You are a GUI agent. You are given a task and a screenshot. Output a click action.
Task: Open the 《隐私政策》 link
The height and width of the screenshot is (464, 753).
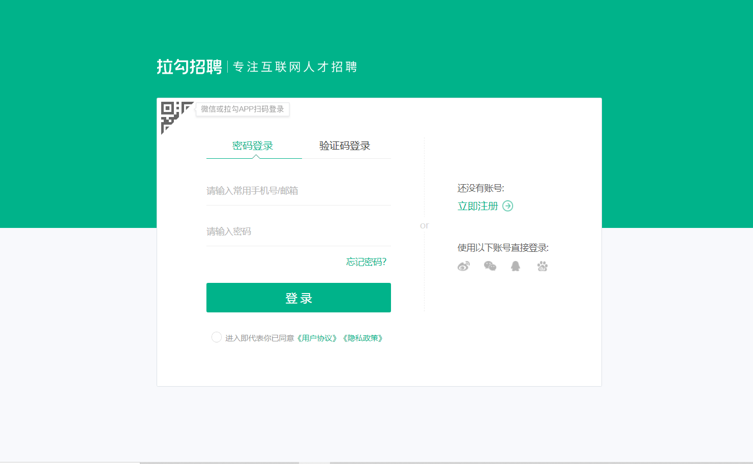(x=363, y=338)
